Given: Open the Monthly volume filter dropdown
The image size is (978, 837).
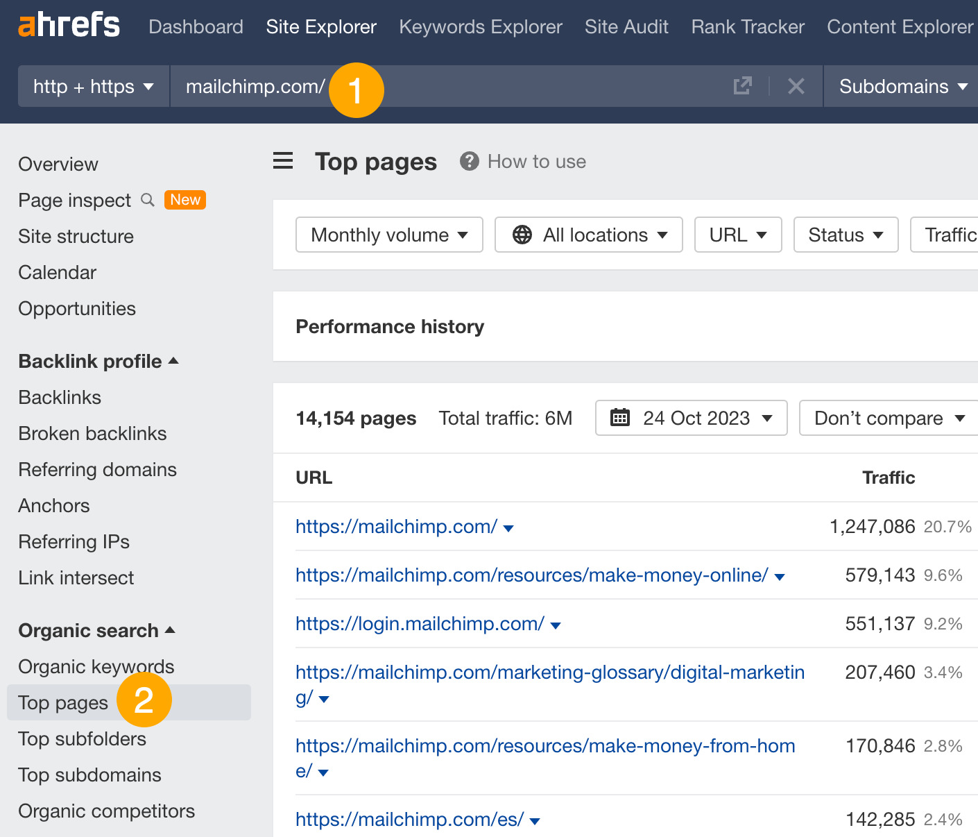Looking at the screenshot, I should point(388,235).
